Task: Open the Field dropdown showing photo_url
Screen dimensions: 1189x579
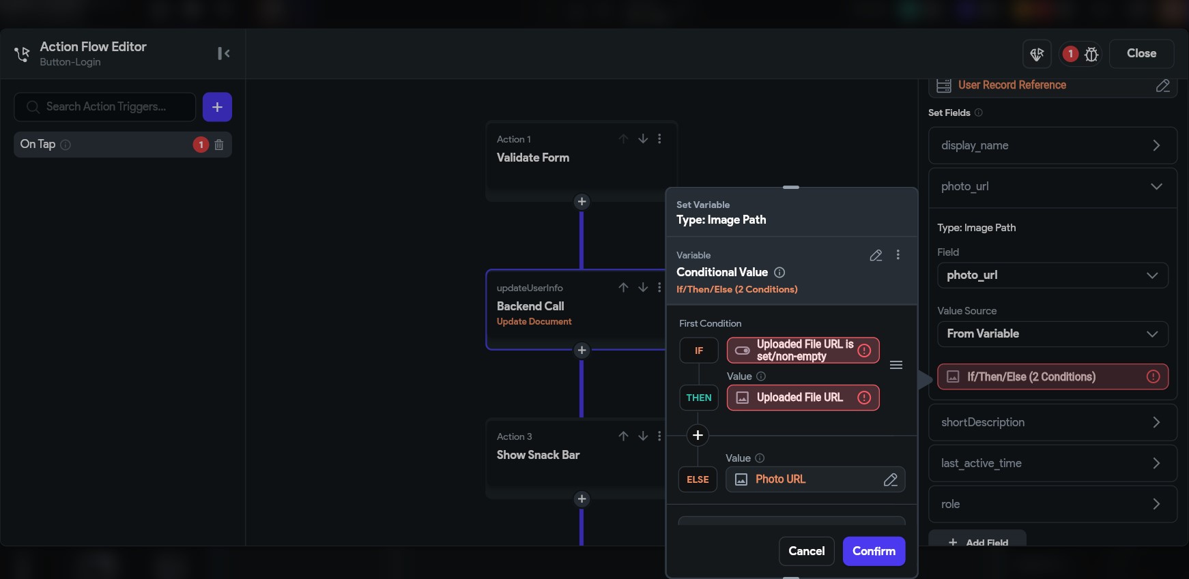Action: click(1052, 276)
